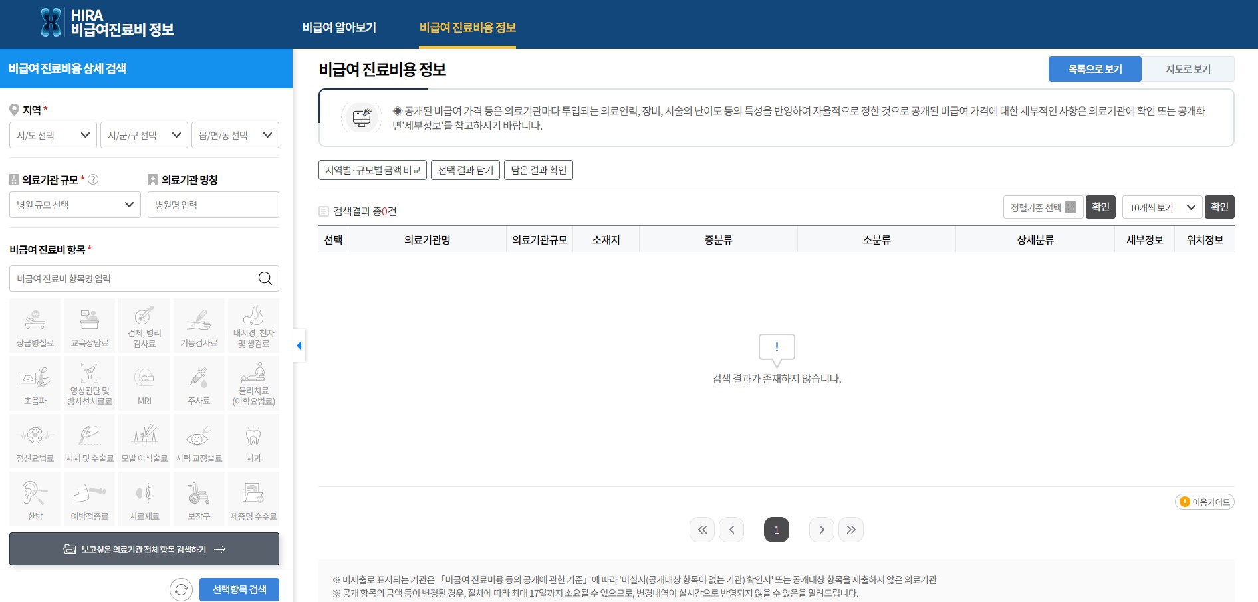Select the 초음파 (ultrasound) category icon

(x=35, y=382)
